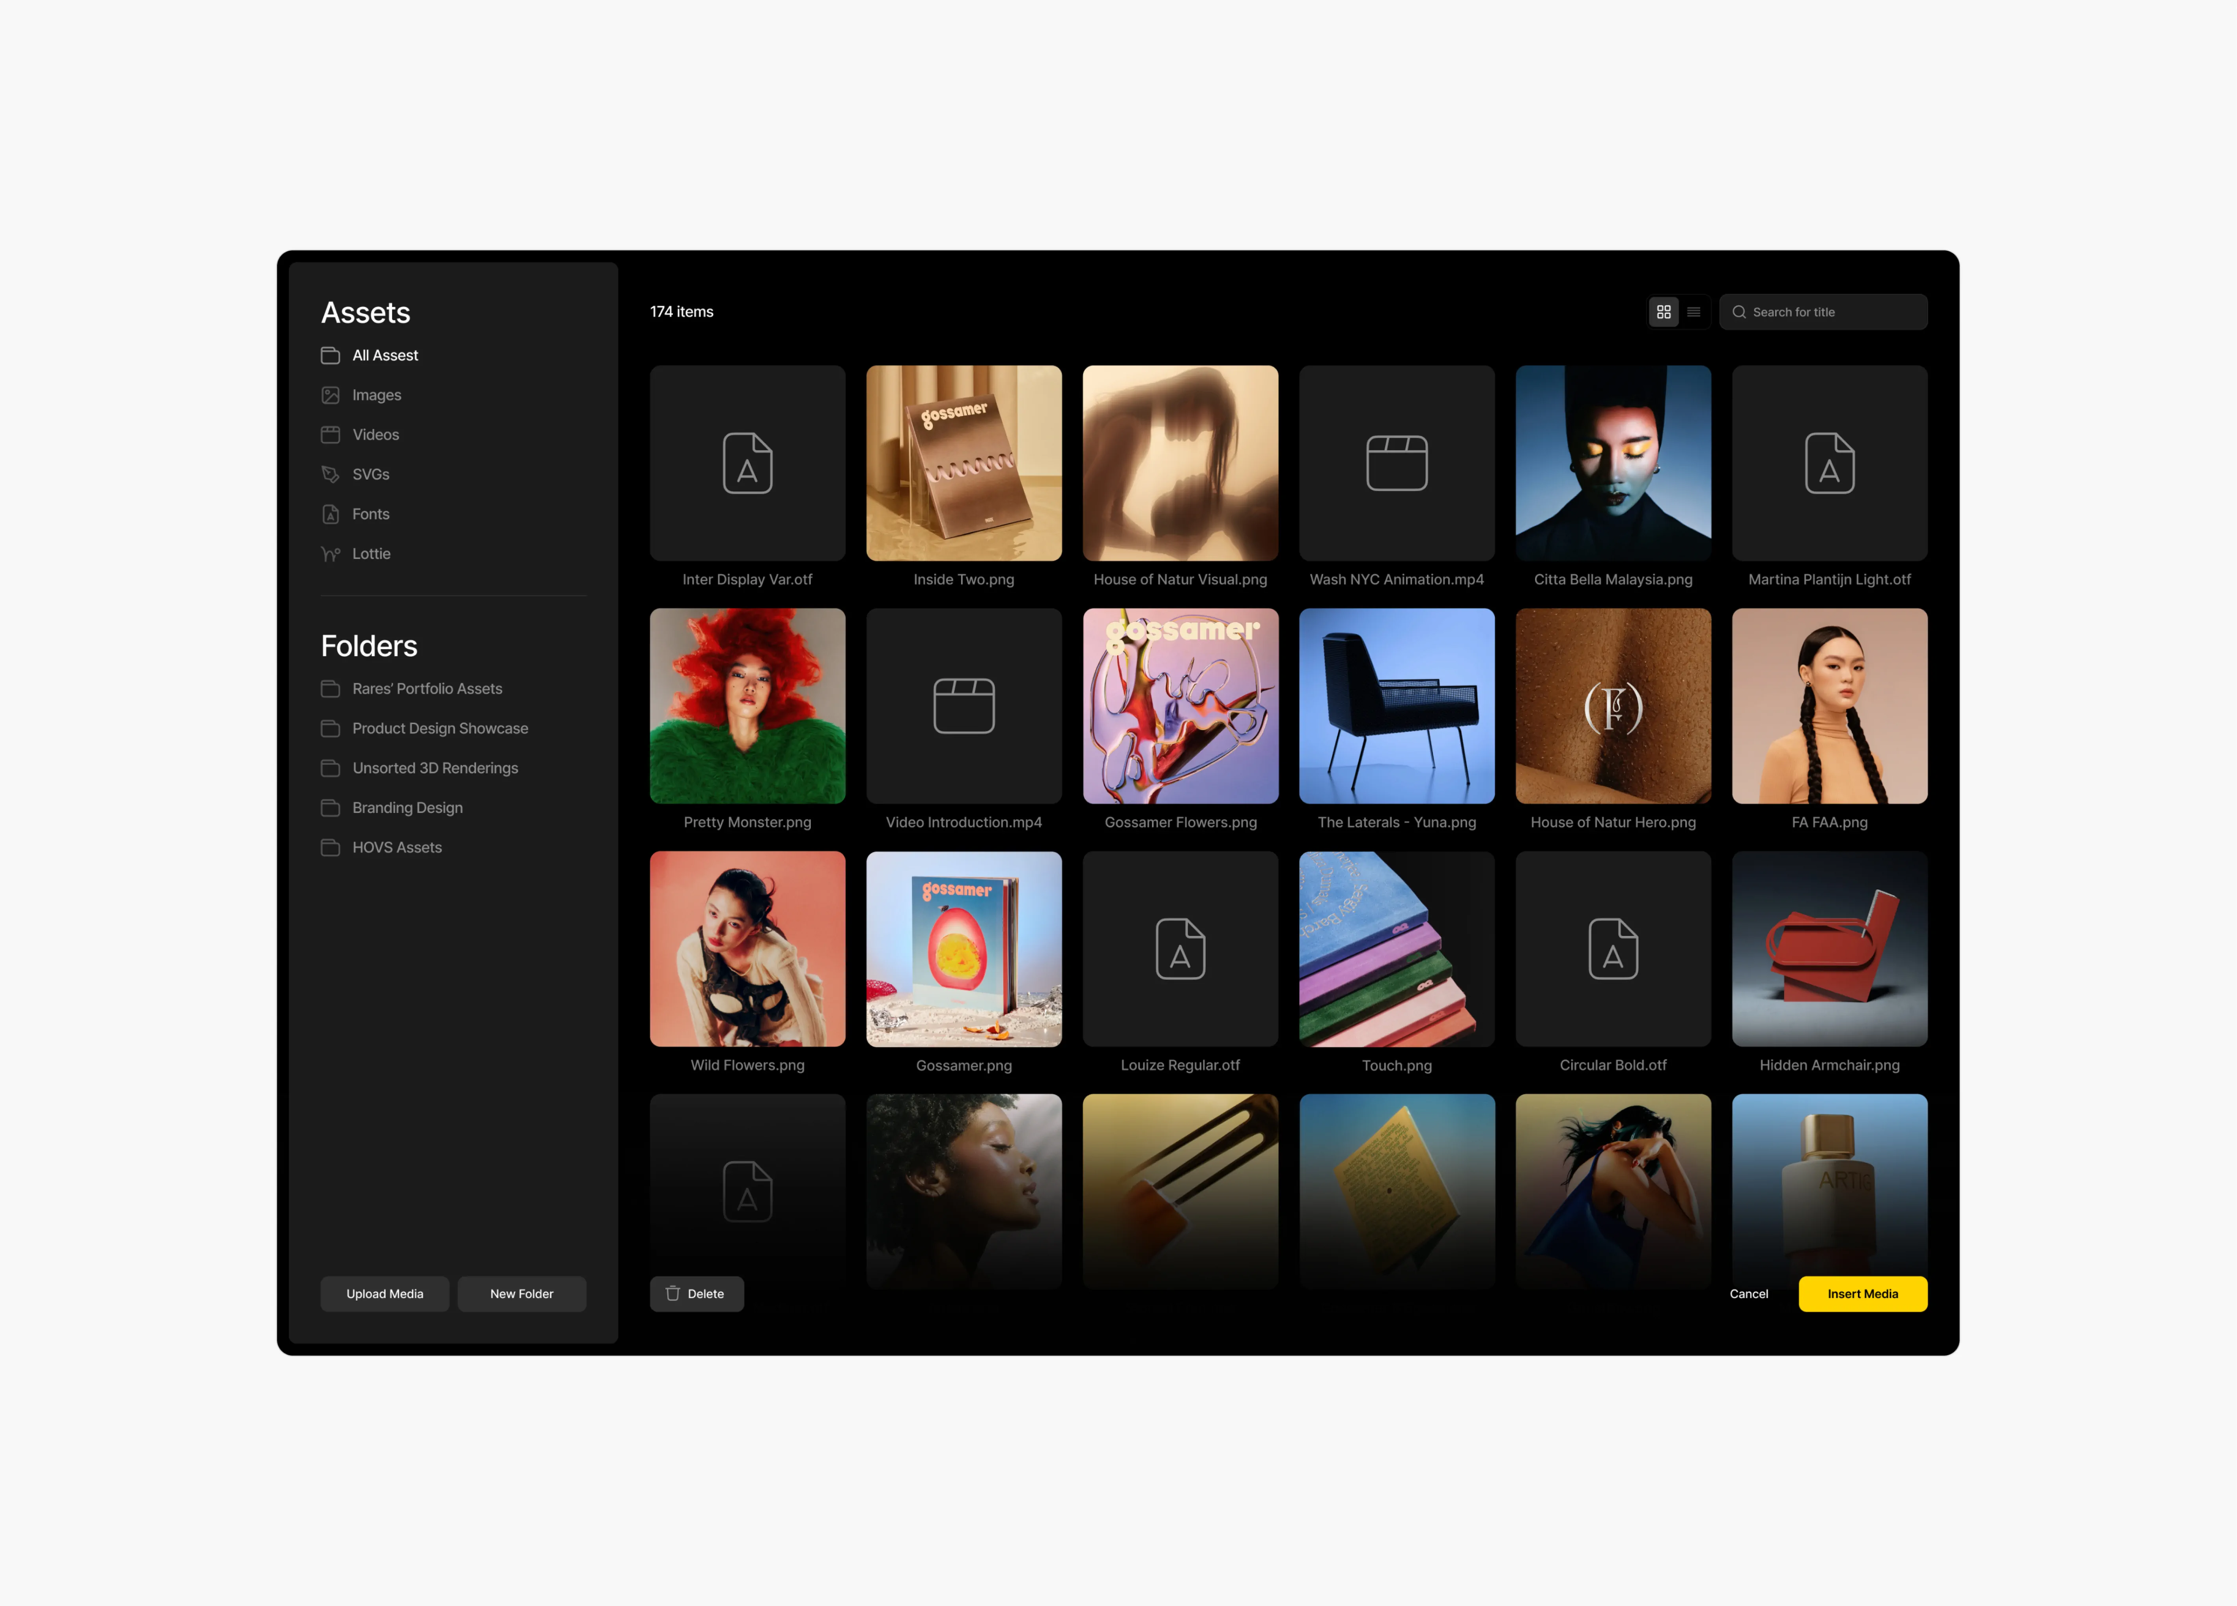Focus the Search for title field

1835,312
